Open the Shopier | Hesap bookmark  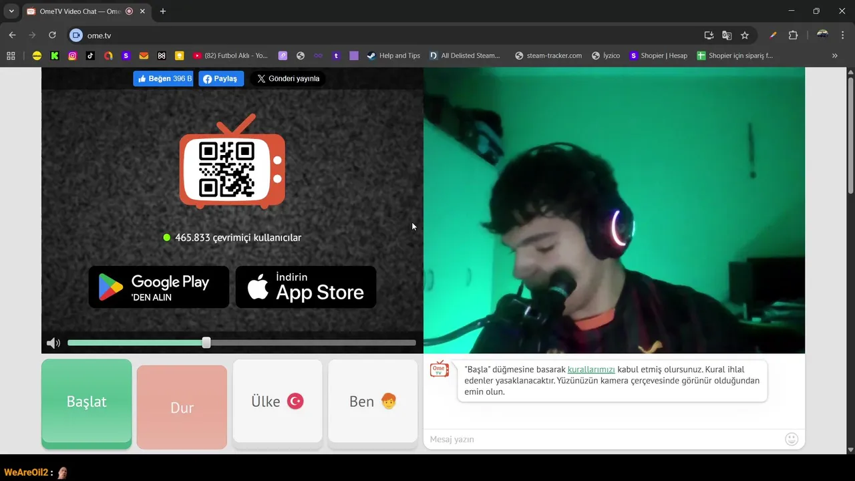pyautogui.click(x=659, y=55)
